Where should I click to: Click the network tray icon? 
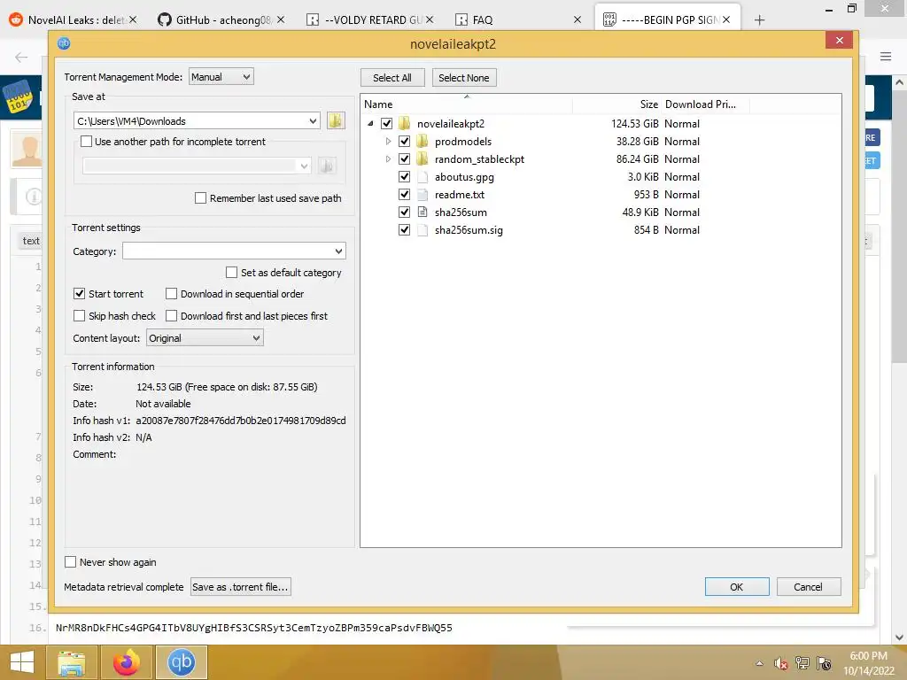802,663
